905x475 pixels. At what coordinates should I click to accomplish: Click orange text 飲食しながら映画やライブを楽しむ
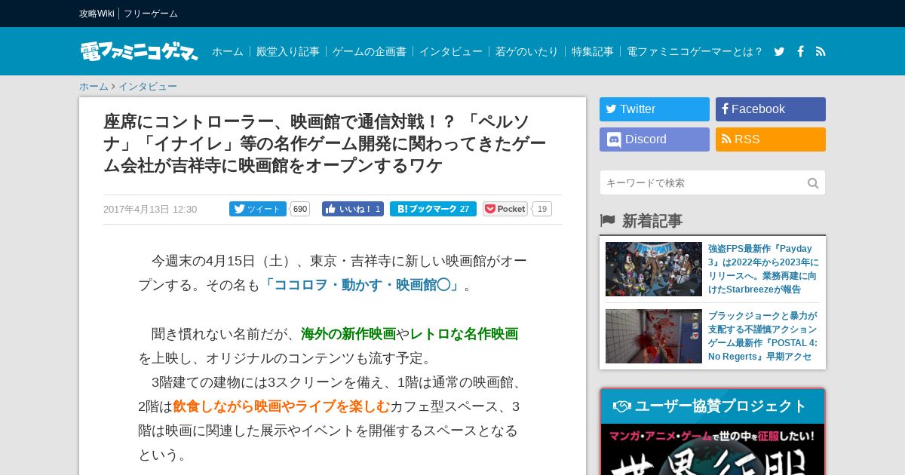coord(281,406)
